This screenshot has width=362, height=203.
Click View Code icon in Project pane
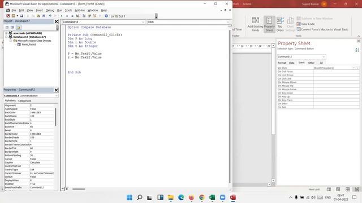coord(7,28)
